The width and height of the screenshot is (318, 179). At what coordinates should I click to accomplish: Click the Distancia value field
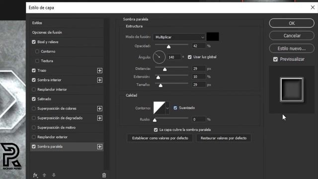[x=198, y=69]
